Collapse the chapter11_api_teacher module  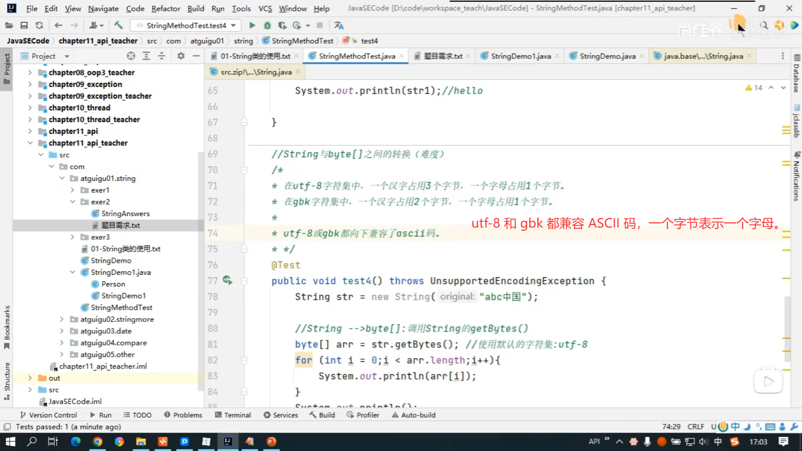pos(30,143)
